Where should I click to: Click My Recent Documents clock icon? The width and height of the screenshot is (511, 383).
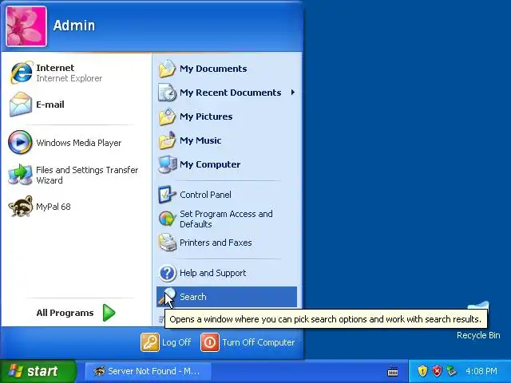pos(167,93)
